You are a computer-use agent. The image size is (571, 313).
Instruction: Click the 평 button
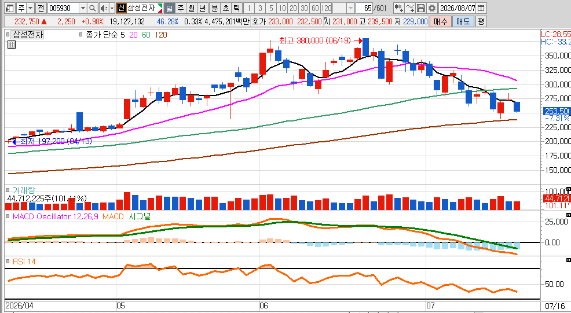click(481, 21)
